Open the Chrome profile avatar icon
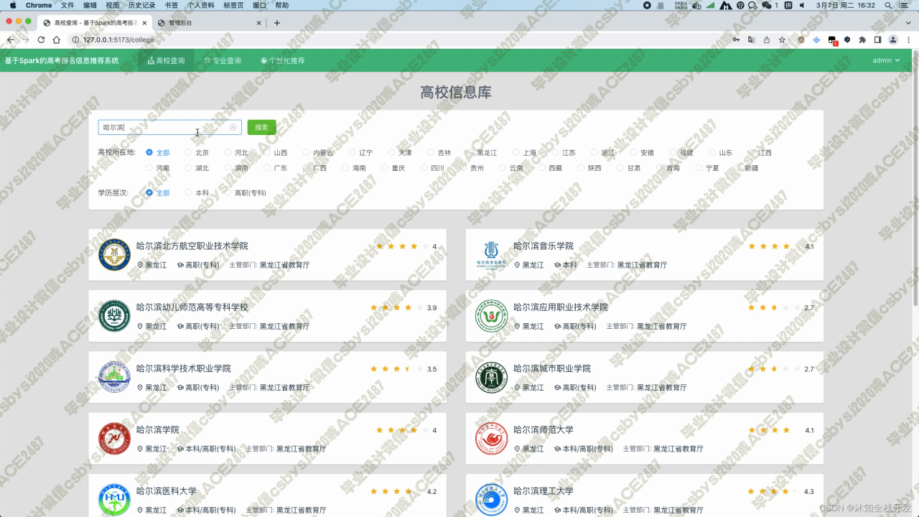This screenshot has height=517, width=919. pos(893,39)
